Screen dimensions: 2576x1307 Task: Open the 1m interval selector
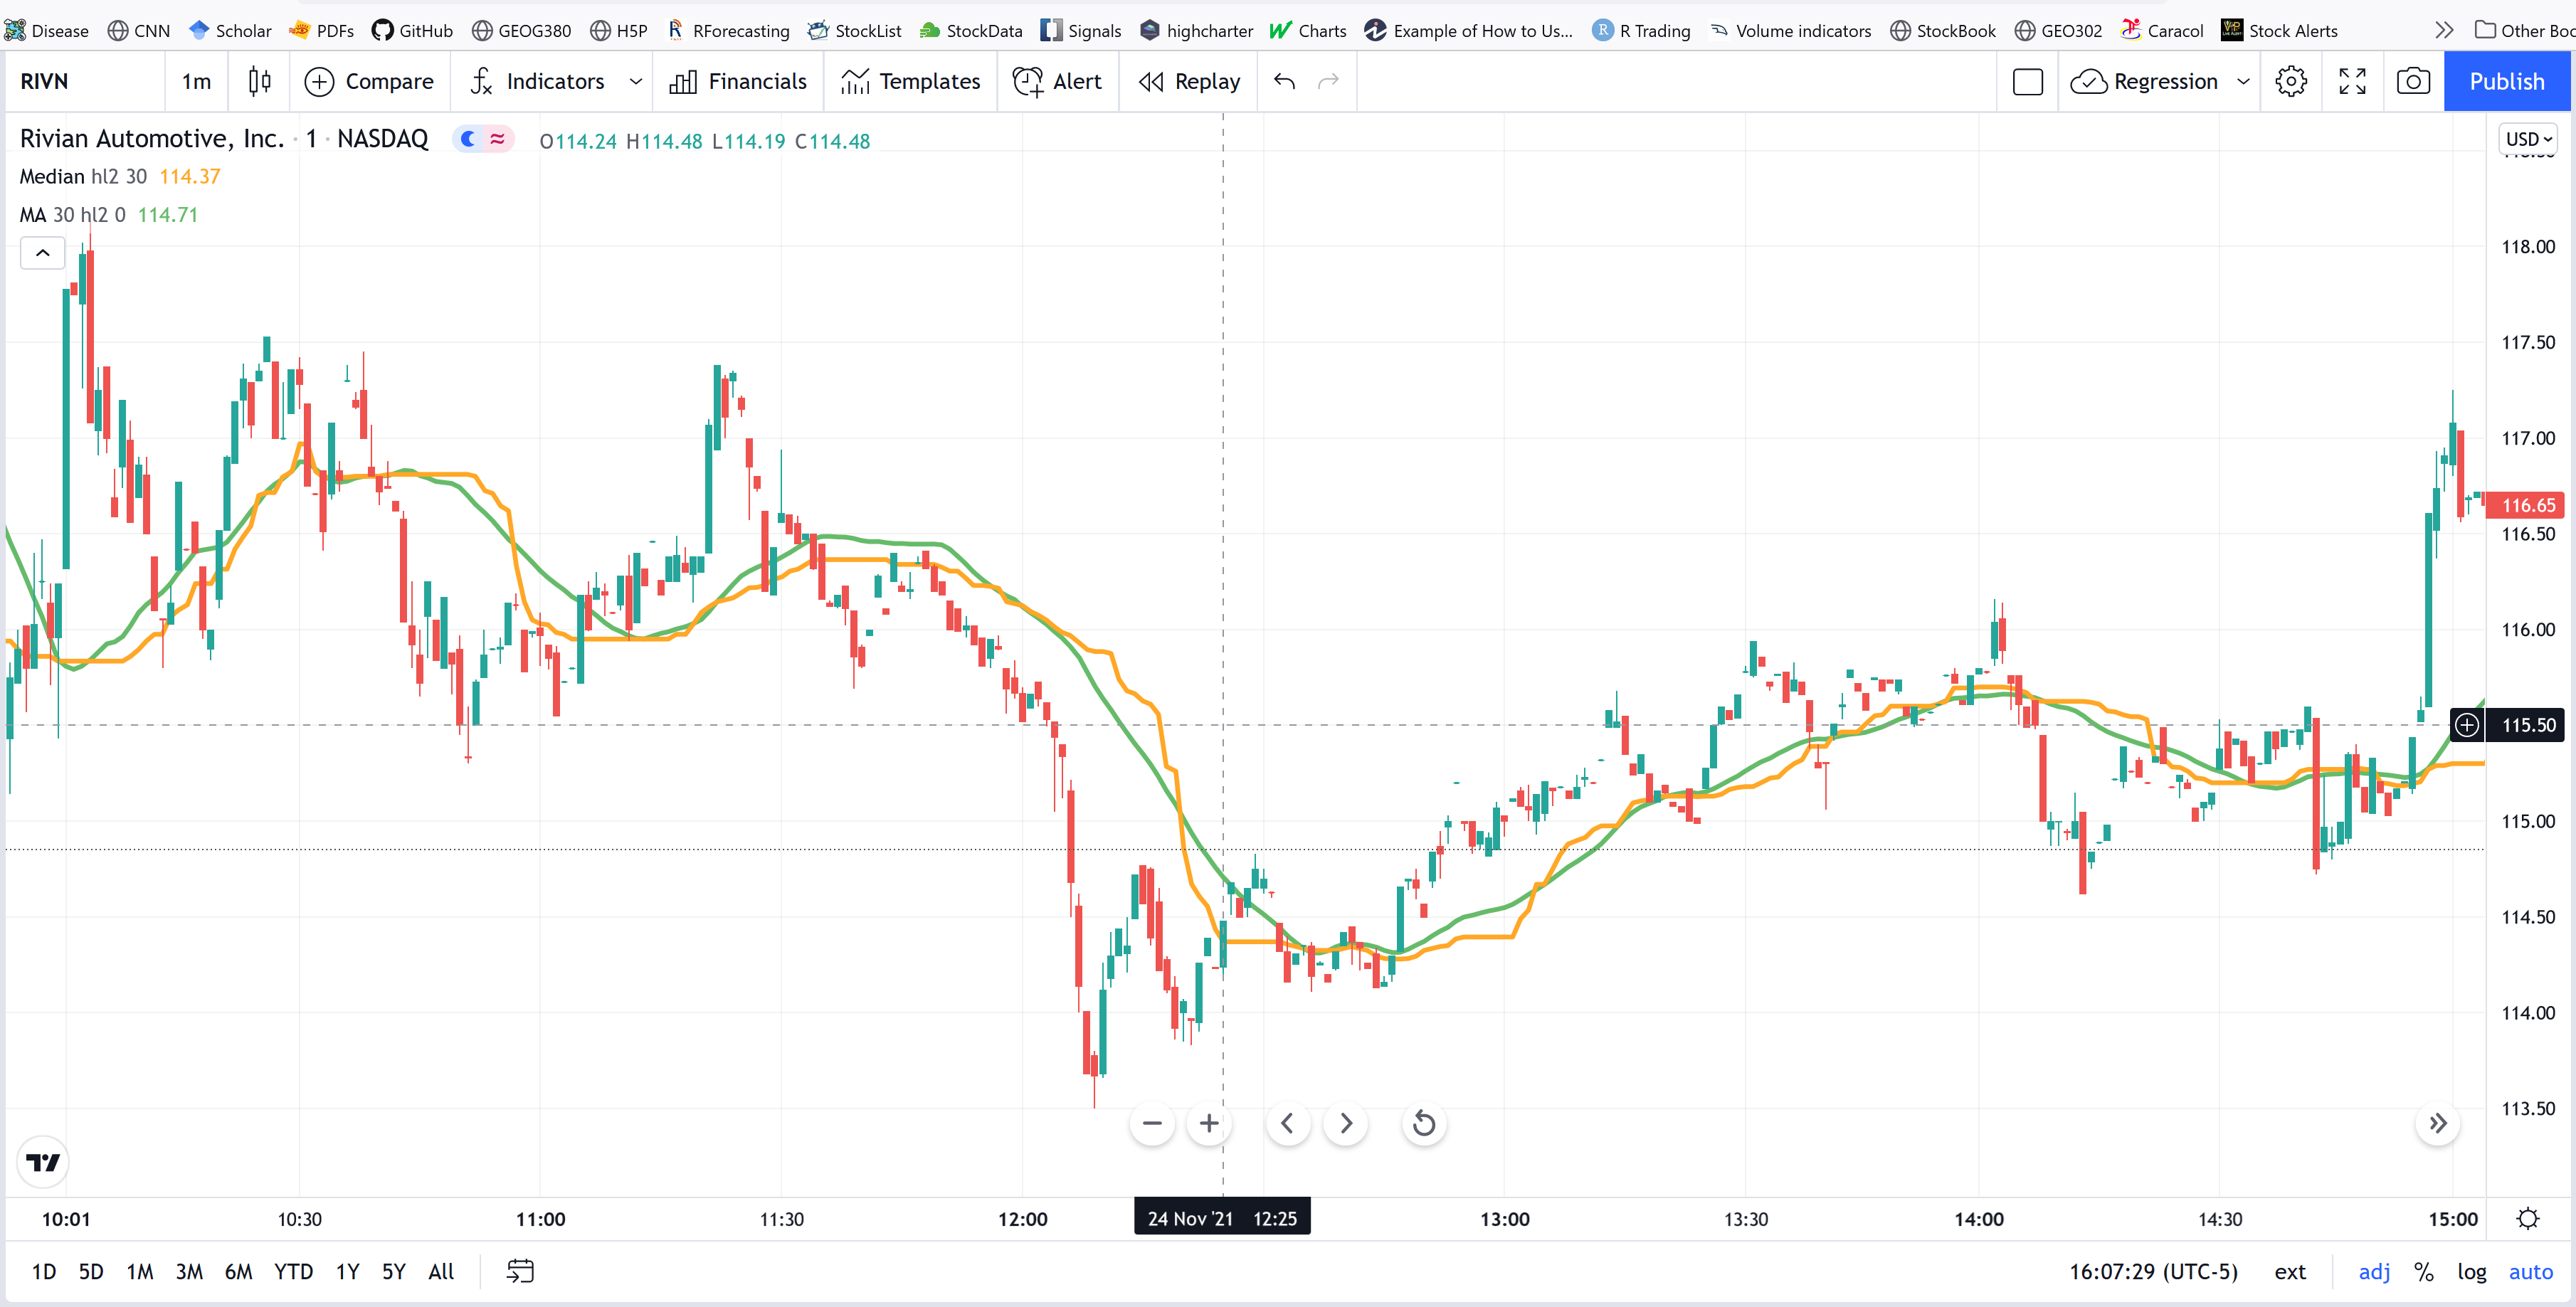tap(196, 81)
